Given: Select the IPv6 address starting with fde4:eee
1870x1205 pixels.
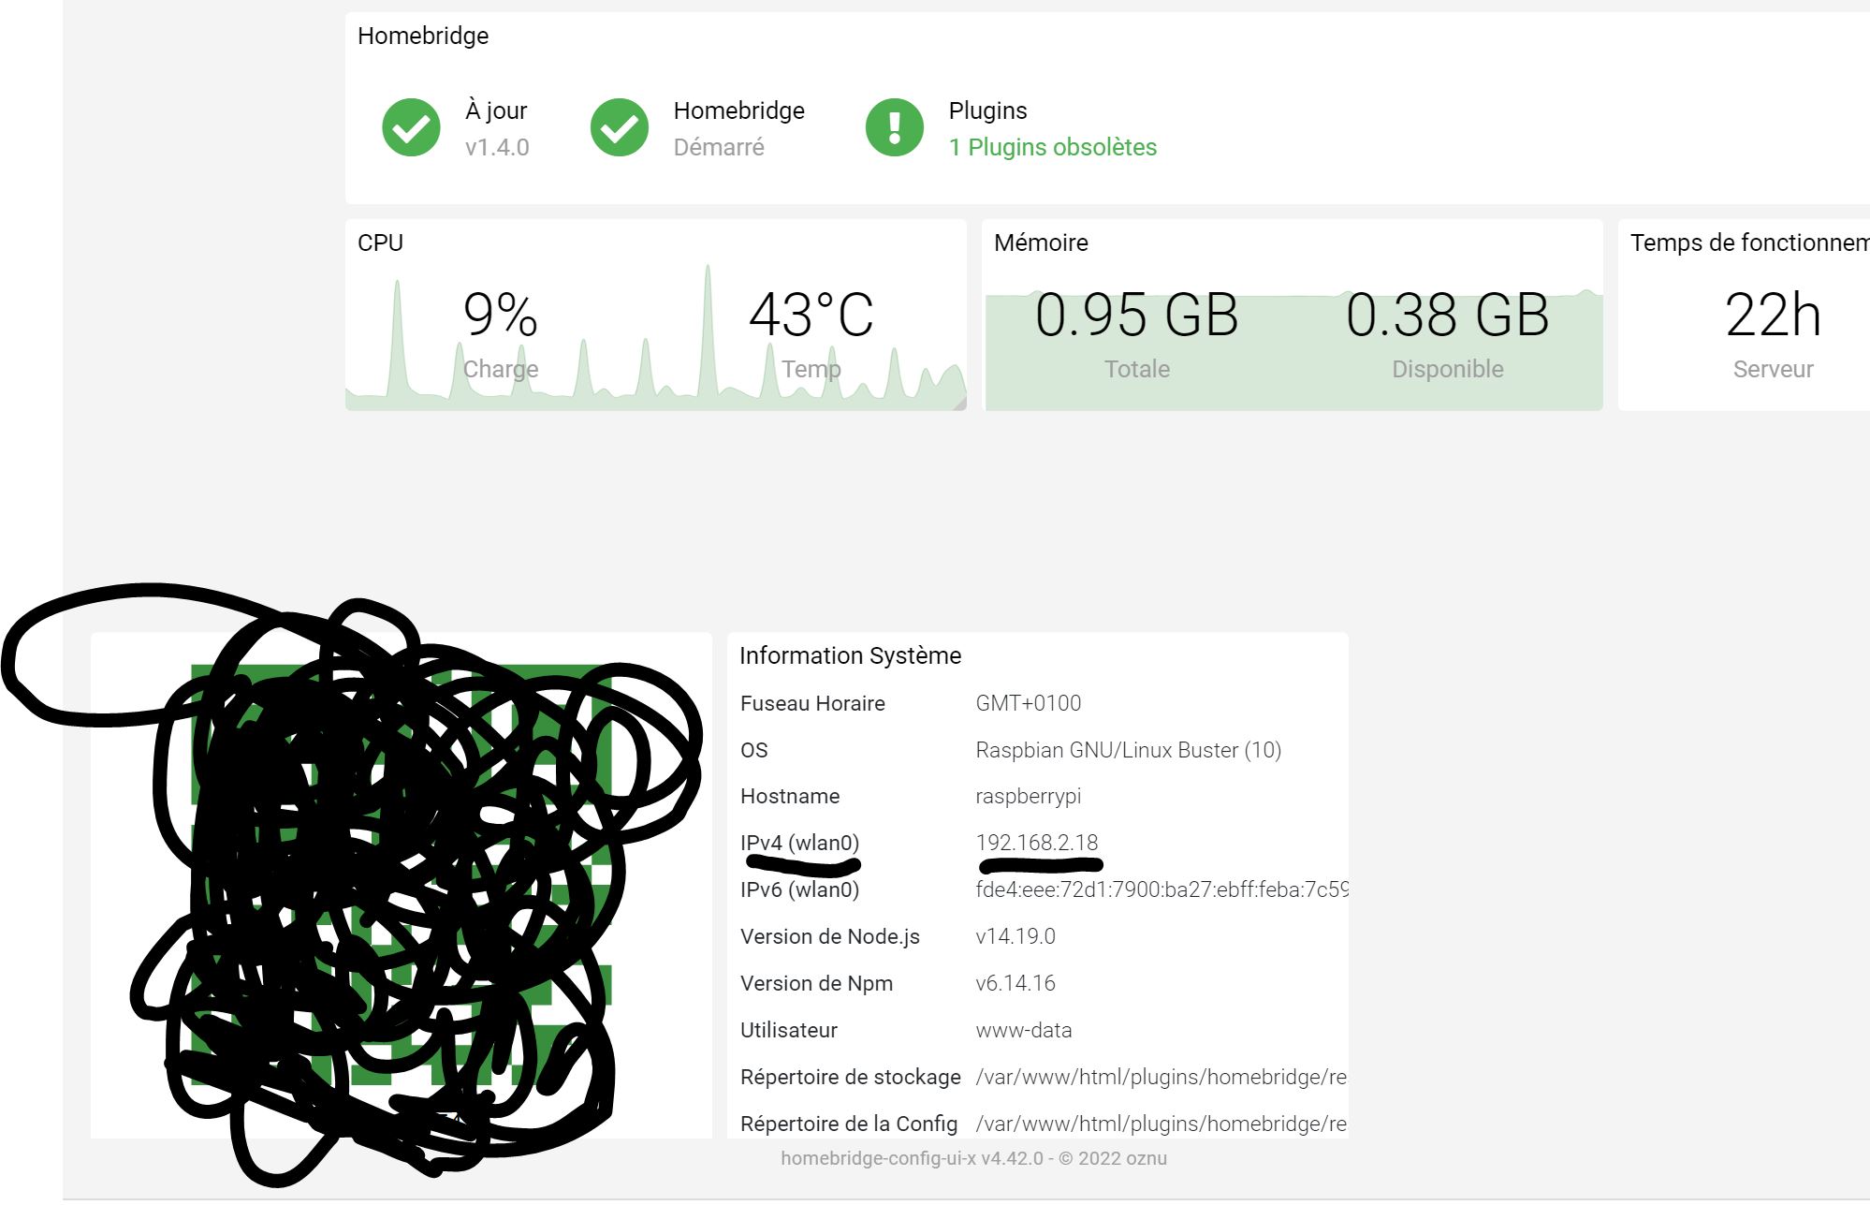Looking at the screenshot, I should pyautogui.click(x=1161, y=889).
